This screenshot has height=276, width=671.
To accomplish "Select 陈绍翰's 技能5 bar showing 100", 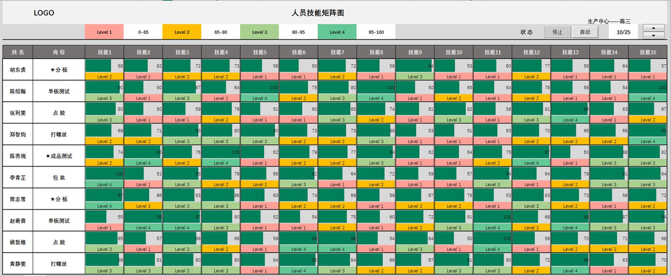I will click(260, 87).
